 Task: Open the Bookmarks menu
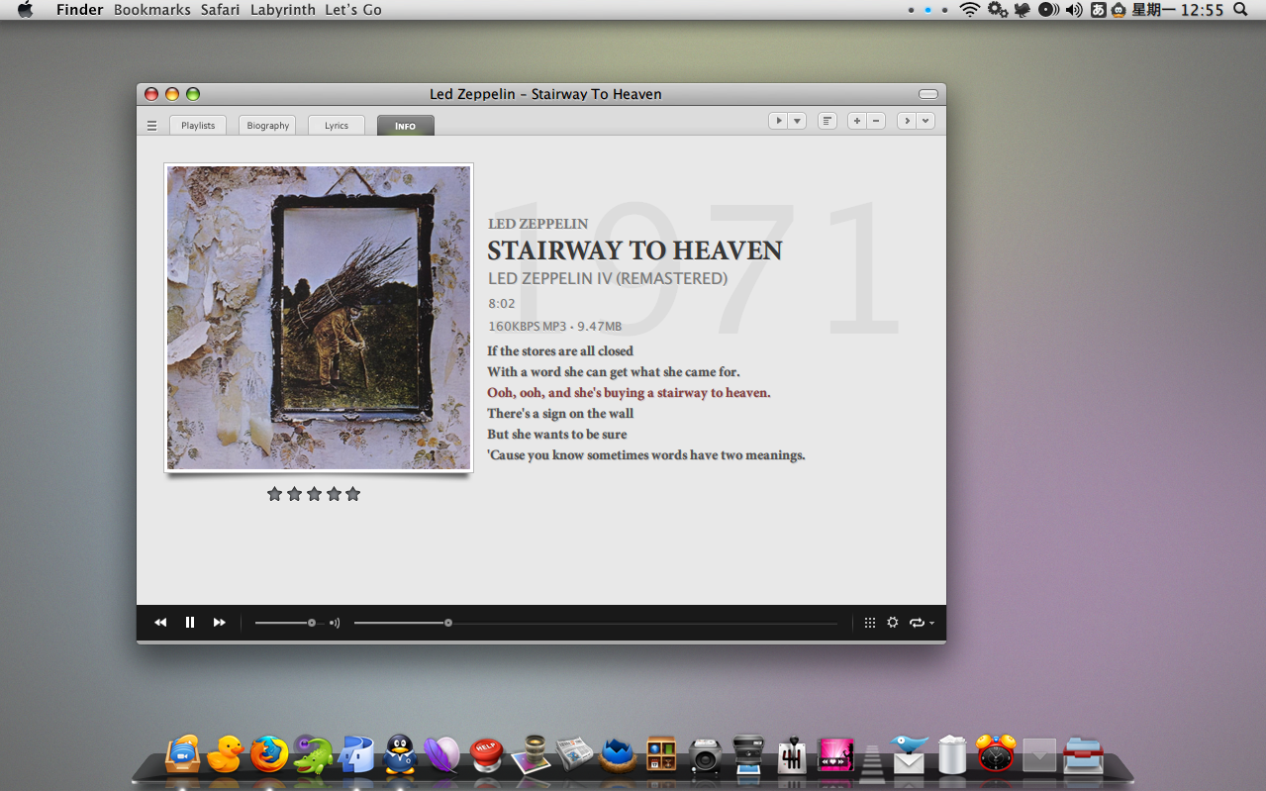(x=152, y=10)
